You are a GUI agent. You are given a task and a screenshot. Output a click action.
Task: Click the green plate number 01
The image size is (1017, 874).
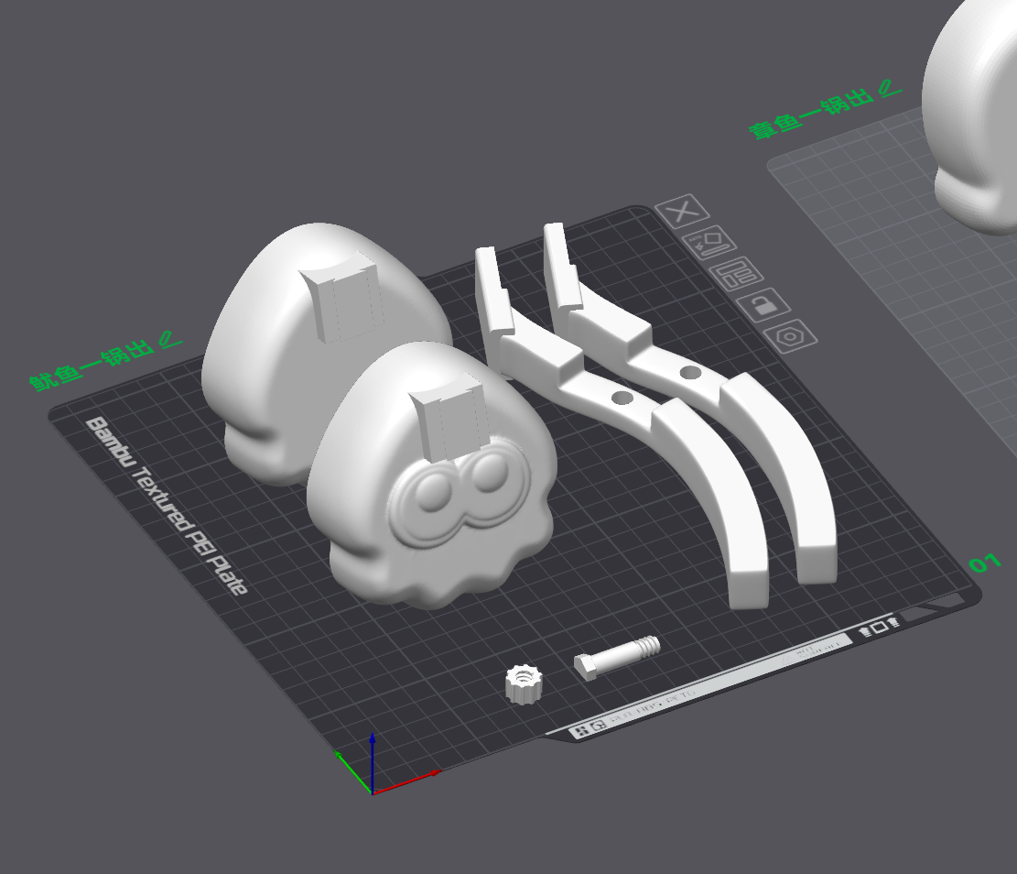point(985,563)
